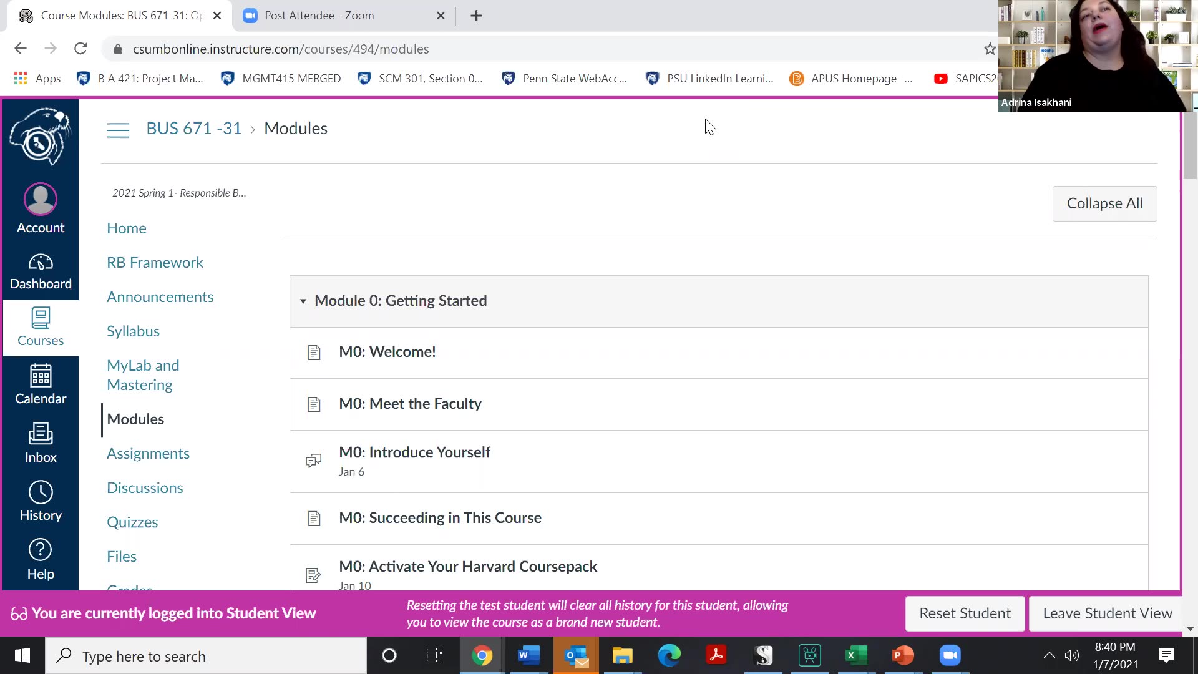Open the Help menu icon
This screenshot has height=674, width=1198.
click(41, 559)
